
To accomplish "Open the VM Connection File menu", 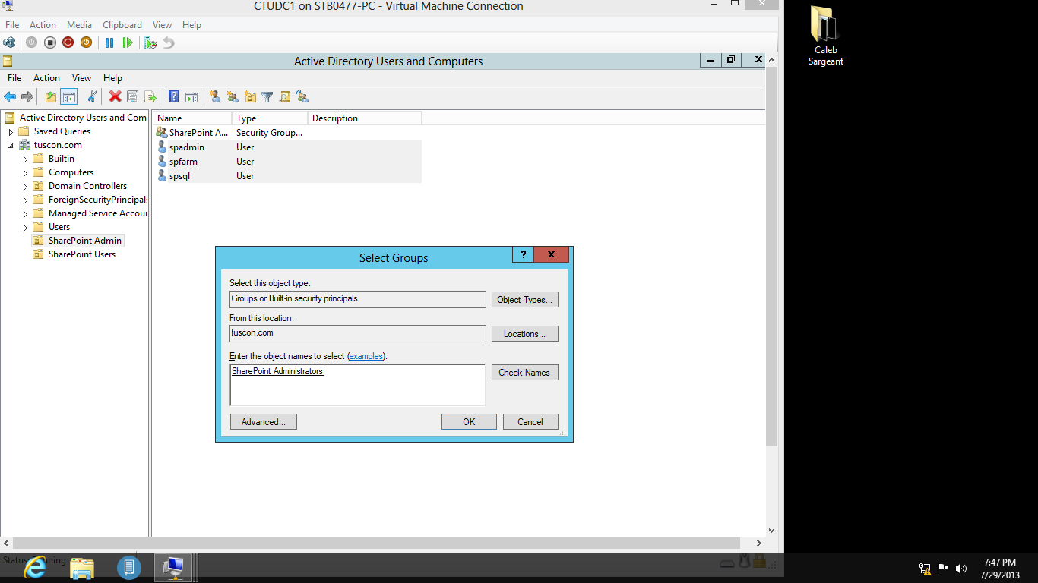I will pos(12,25).
